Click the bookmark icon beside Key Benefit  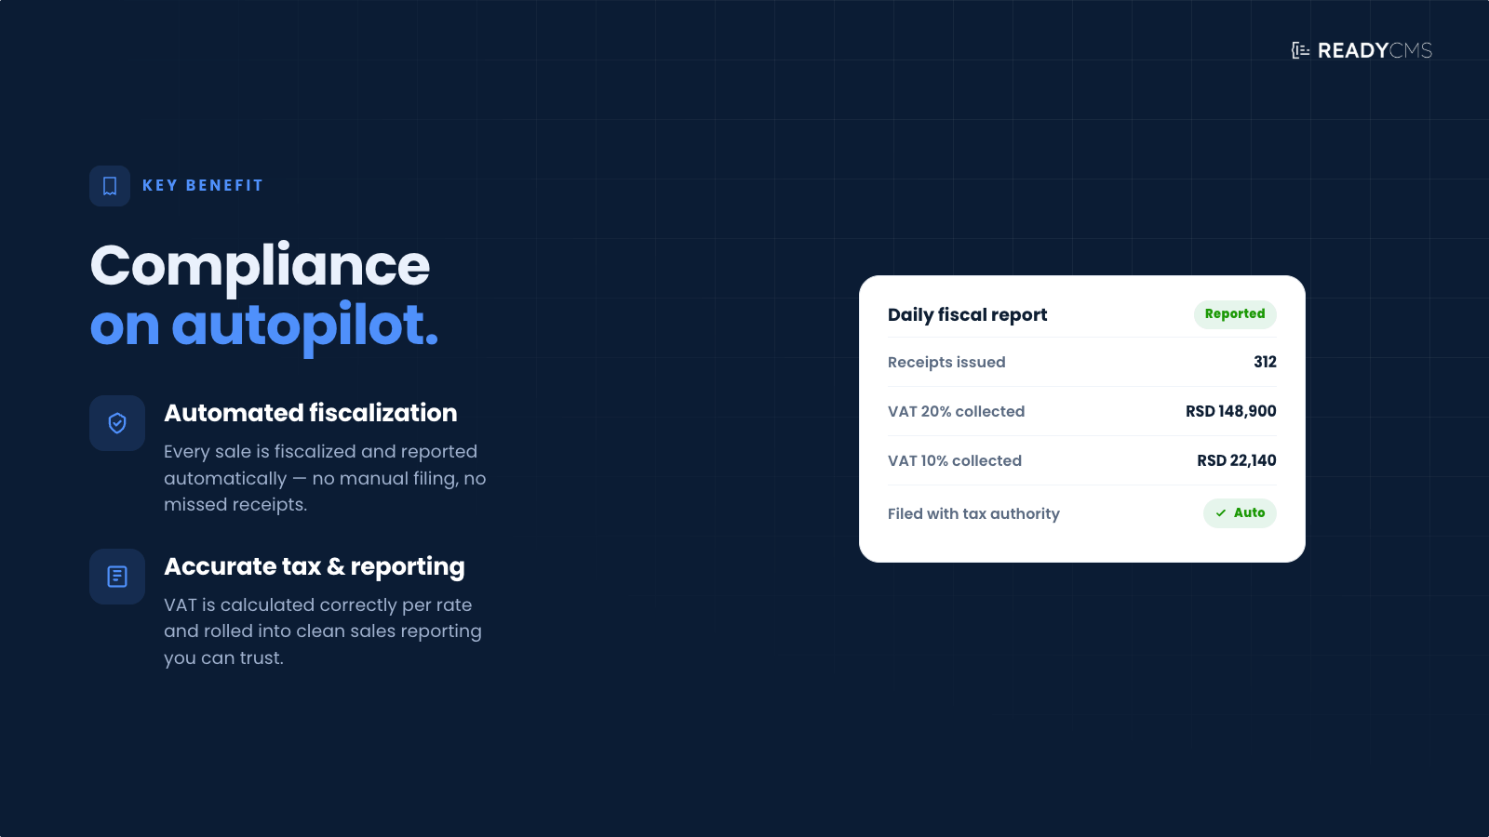(110, 186)
